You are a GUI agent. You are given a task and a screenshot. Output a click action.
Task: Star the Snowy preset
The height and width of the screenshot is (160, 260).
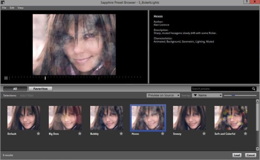pyautogui.click(x=204, y=134)
